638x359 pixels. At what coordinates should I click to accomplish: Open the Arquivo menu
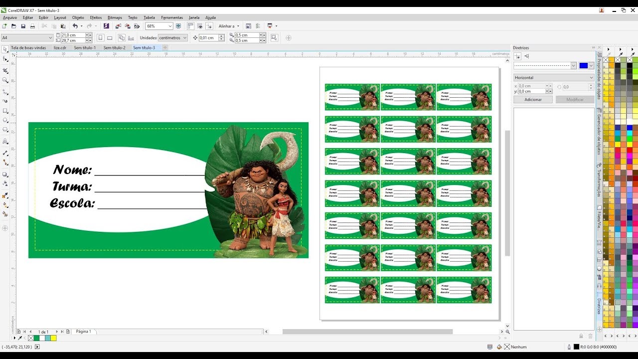(10, 17)
